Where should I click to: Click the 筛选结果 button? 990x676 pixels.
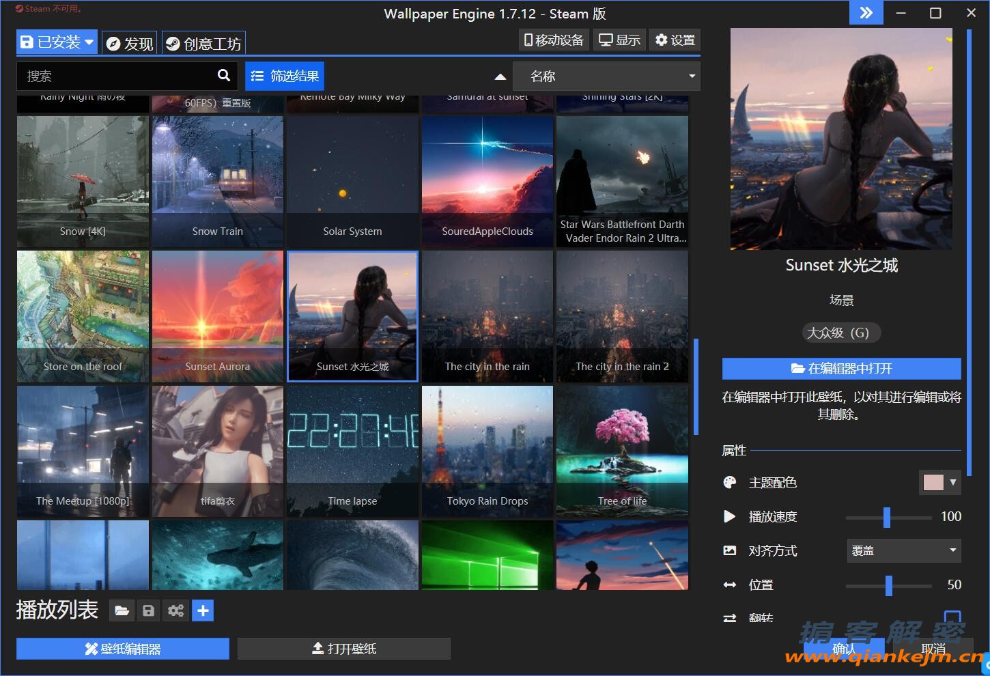click(285, 76)
